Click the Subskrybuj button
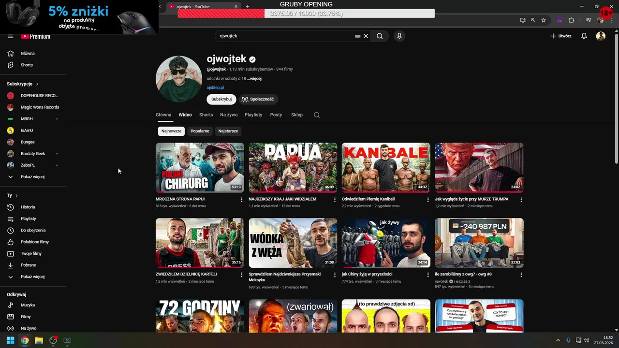 coord(221,99)
